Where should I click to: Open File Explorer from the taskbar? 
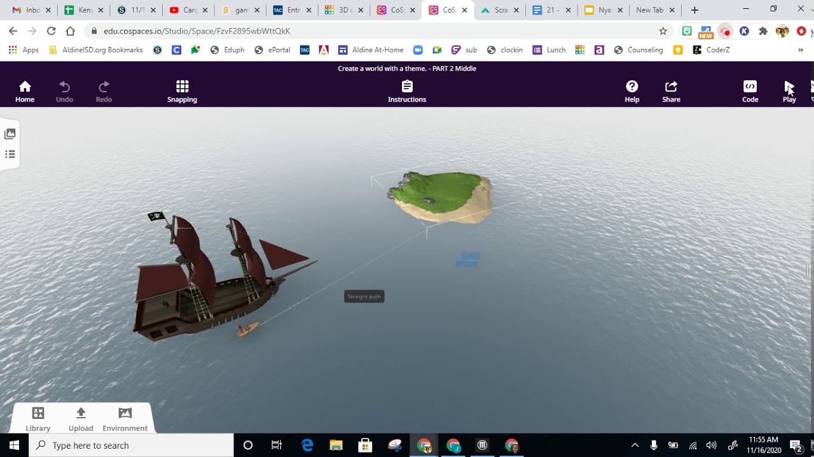pos(336,446)
